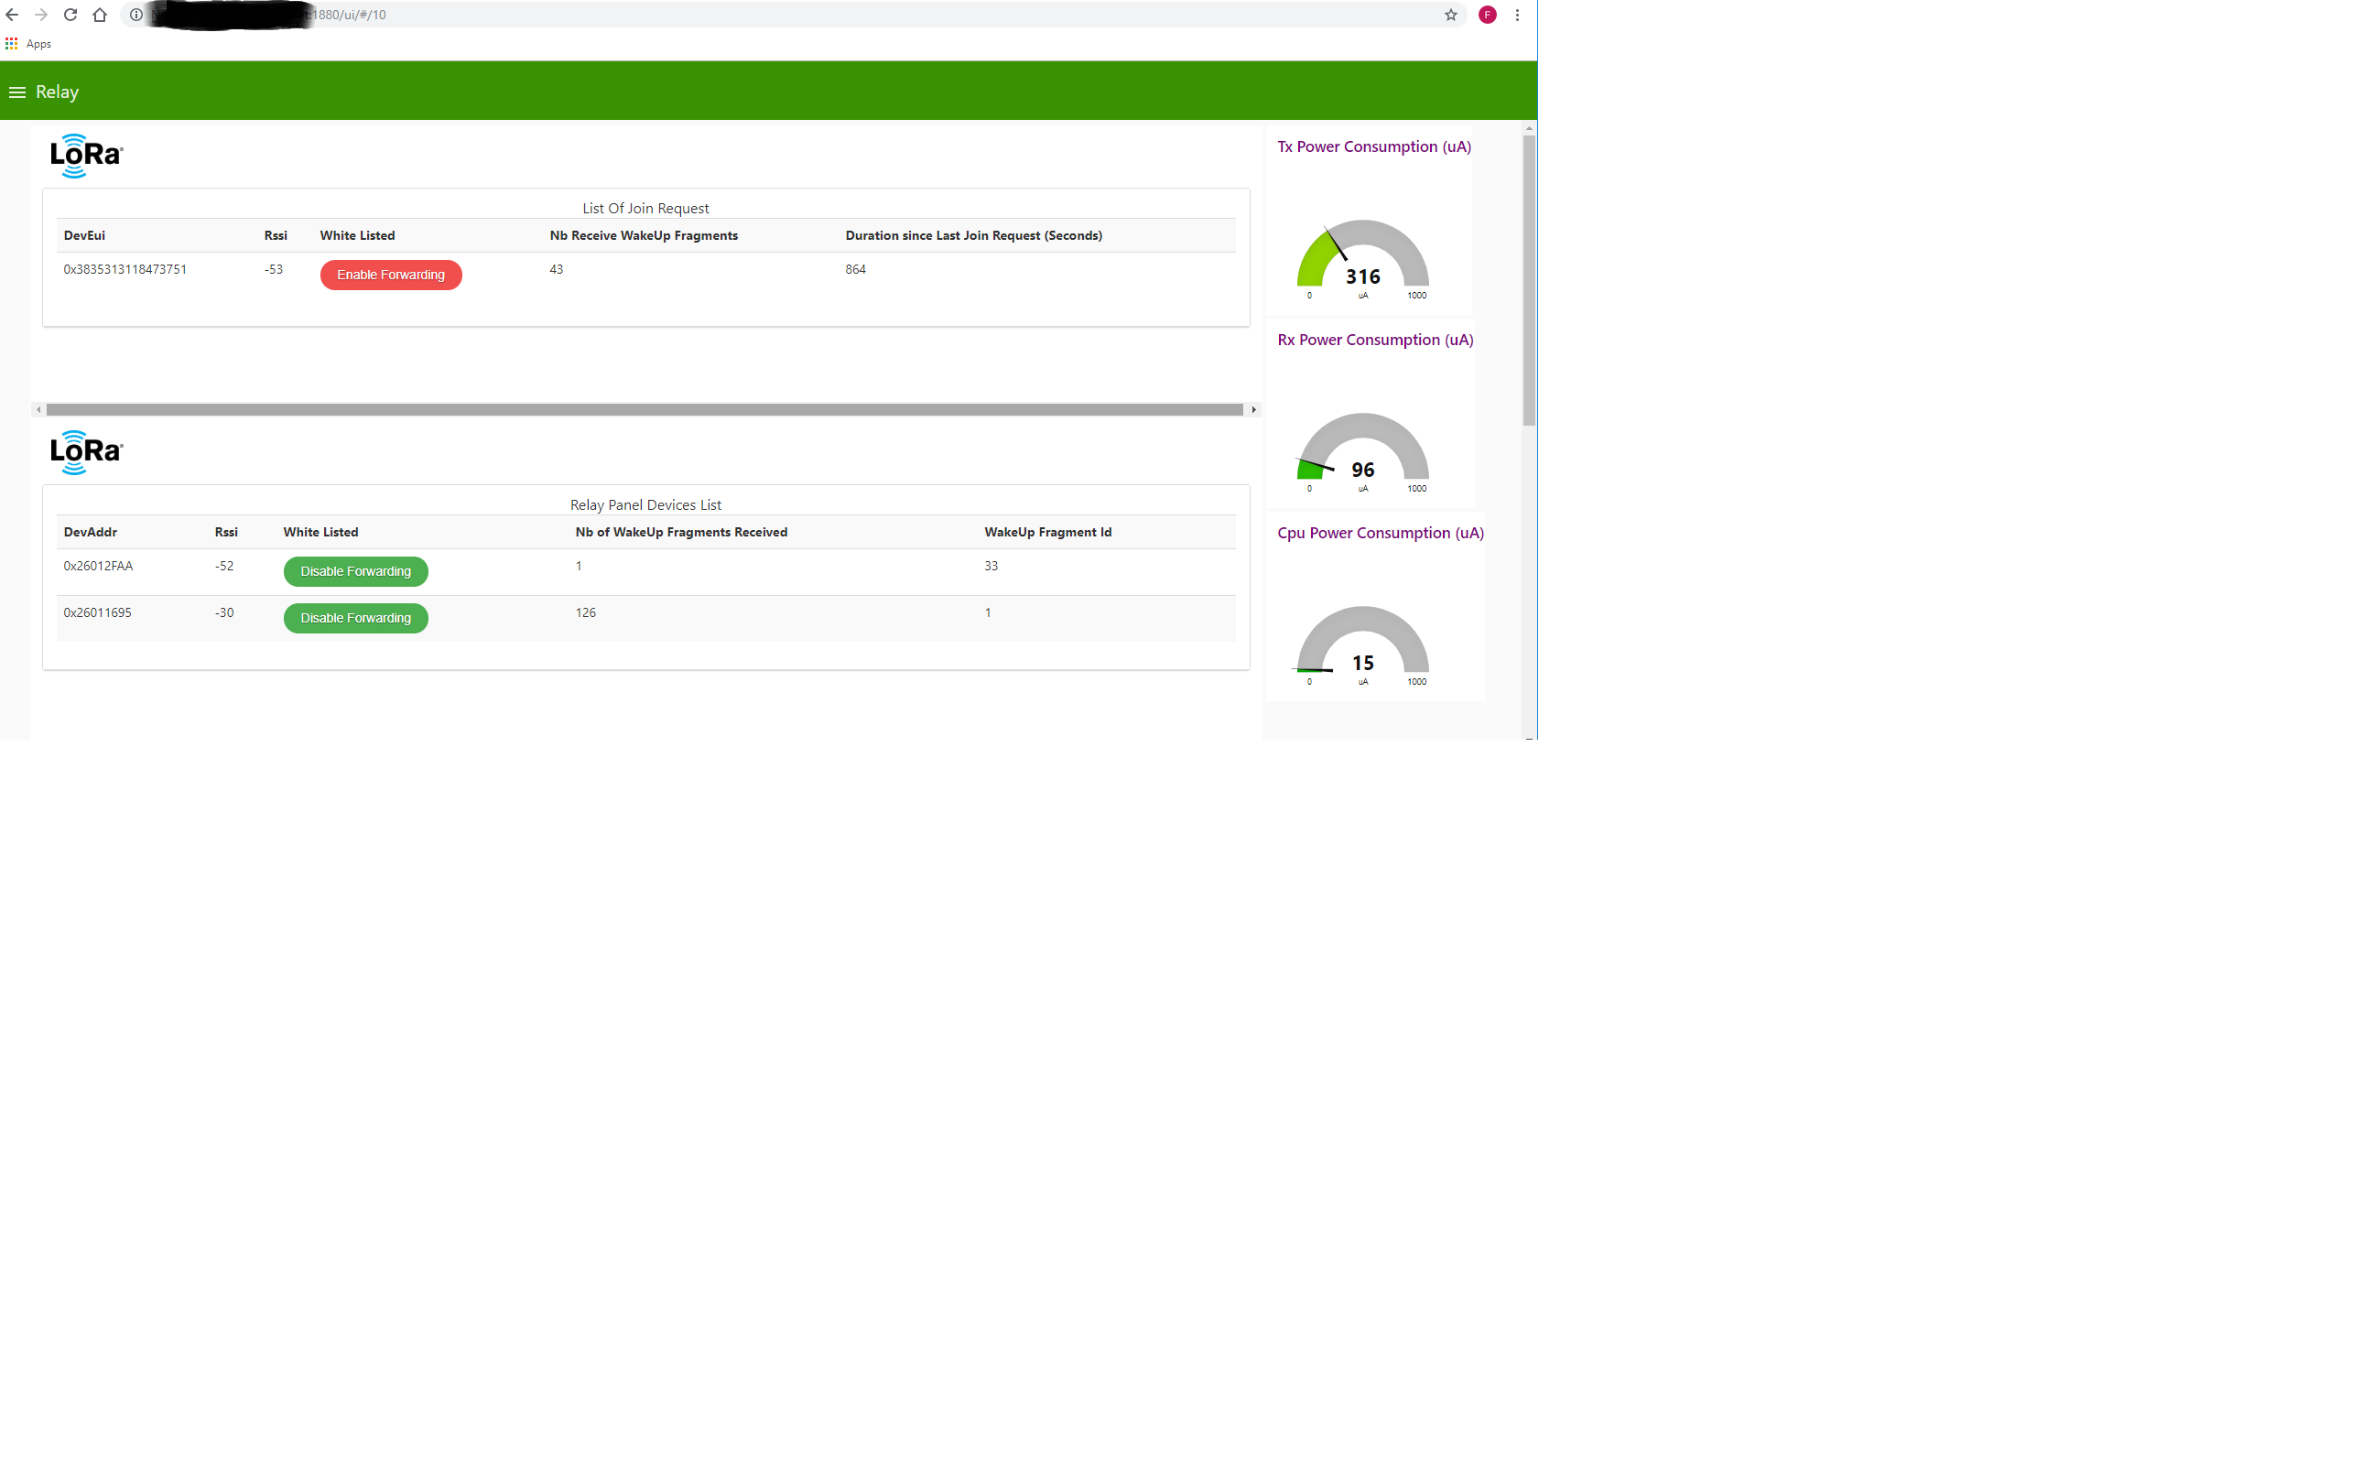Open the browser home page
Viewport: 2373px width, 1483px height.
click(x=99, y=15)
